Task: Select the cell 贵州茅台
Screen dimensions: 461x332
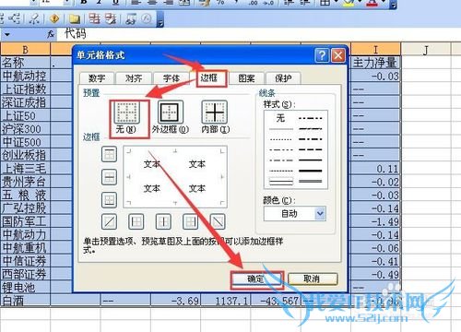Action: 25,182
